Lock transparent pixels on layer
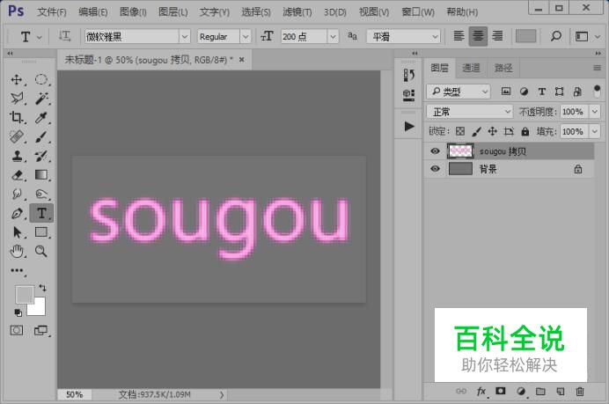The width and height of the screenshot is (609, 404). [460, 131]
